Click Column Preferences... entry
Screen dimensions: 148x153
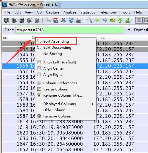(x=61, y=83)
